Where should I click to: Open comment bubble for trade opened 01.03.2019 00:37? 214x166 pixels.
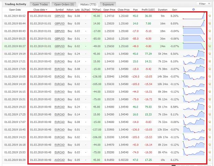point(210,46)
